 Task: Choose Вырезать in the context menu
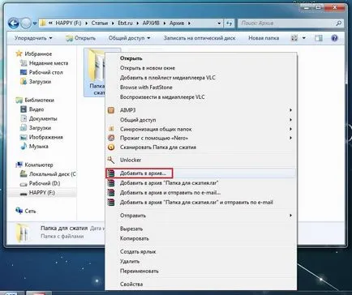[201, 229]
